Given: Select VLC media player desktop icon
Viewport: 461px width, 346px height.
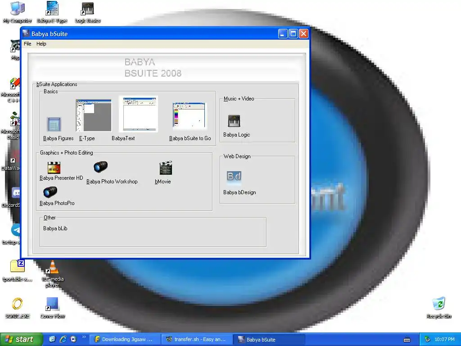Looking at the screenshot, I should [52, 274].
